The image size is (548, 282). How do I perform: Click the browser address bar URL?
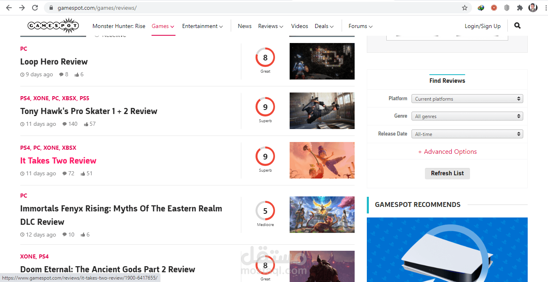97,8
